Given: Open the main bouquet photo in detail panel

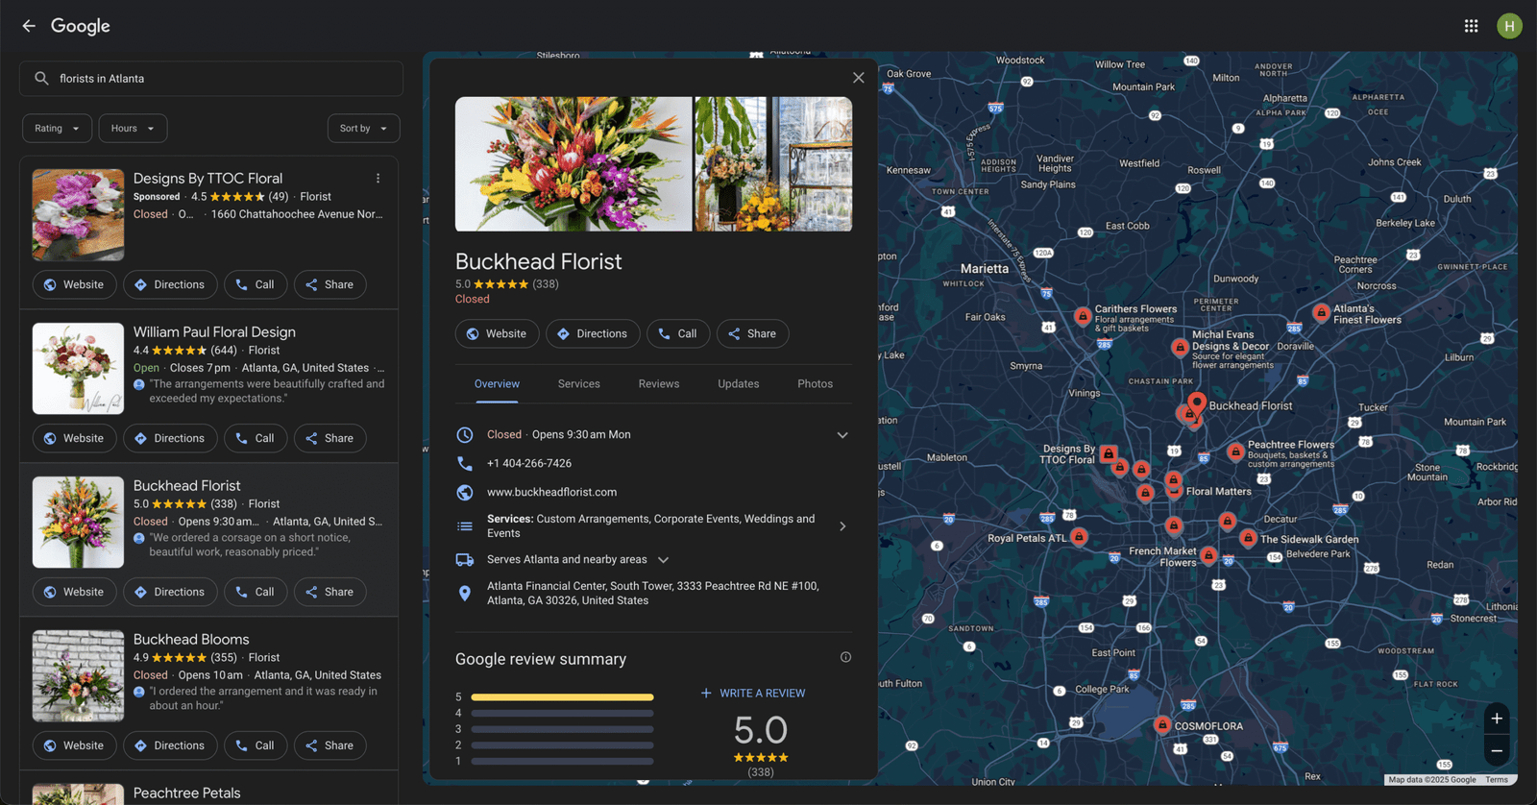Looking at the screenshot, I should tap(573, 164).
